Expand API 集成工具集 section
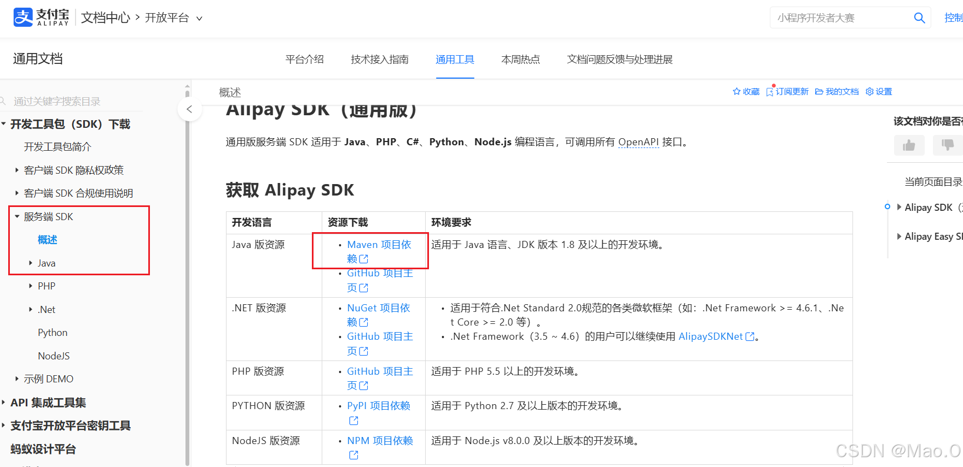963x467 pixels. pyautogui.click(x=4, y=403)
